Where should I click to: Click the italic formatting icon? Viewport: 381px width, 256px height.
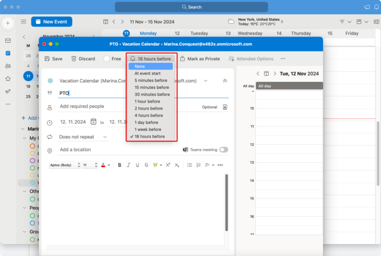point(128,165)
